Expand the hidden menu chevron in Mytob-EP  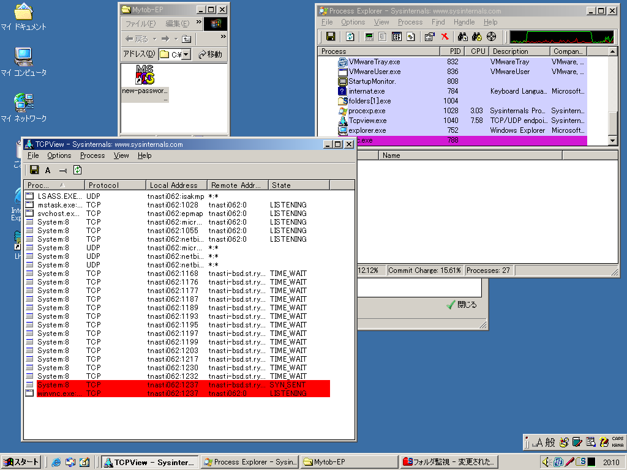(199, 23)
